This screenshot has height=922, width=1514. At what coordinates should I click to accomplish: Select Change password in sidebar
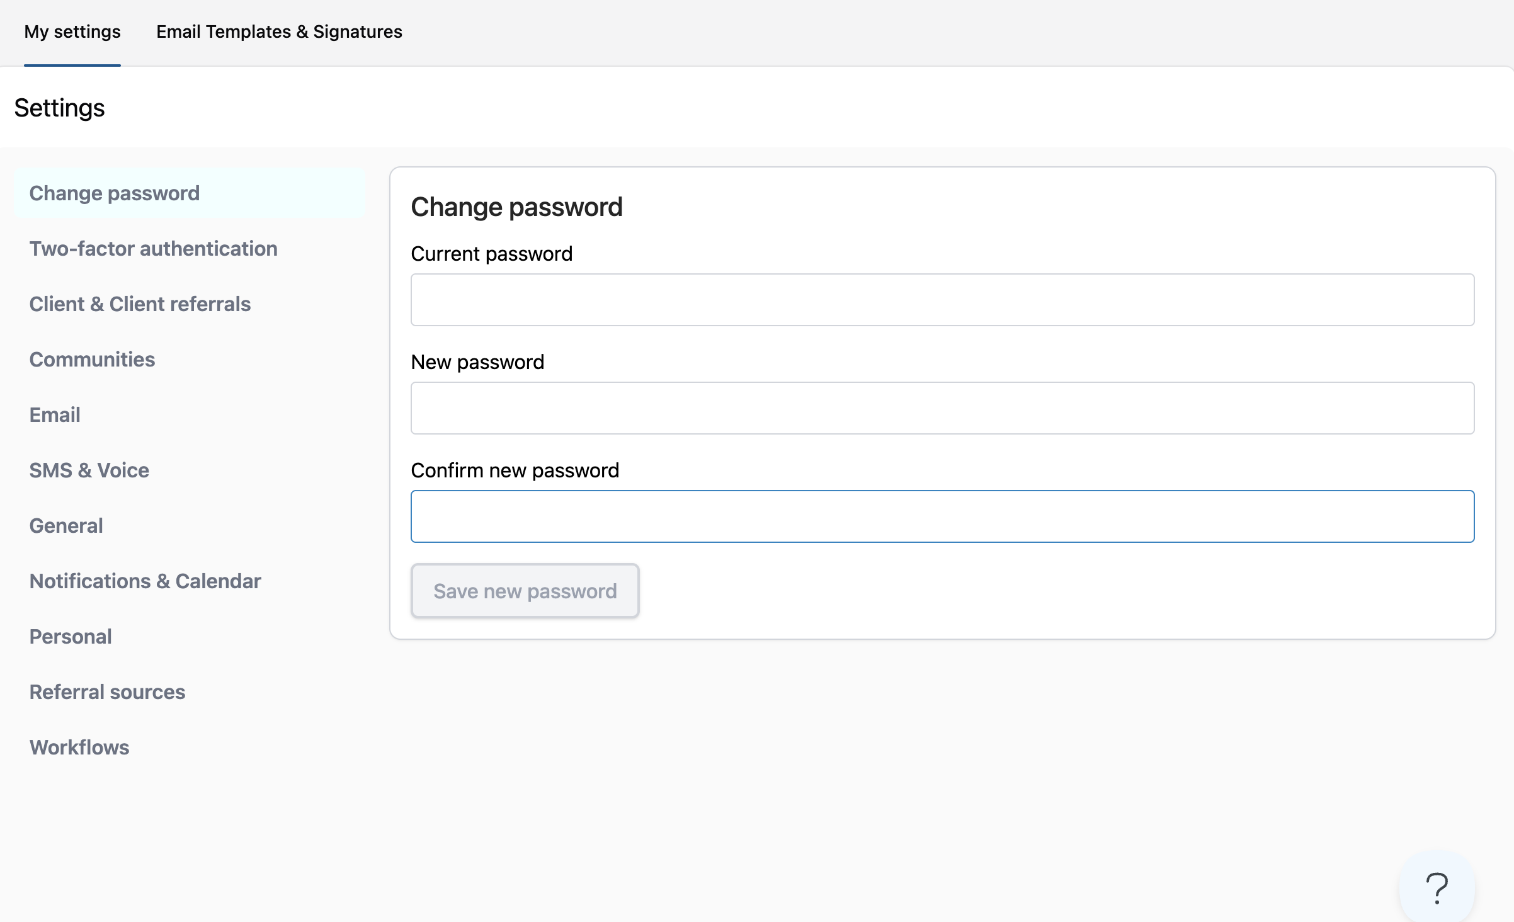pos(115,193)
